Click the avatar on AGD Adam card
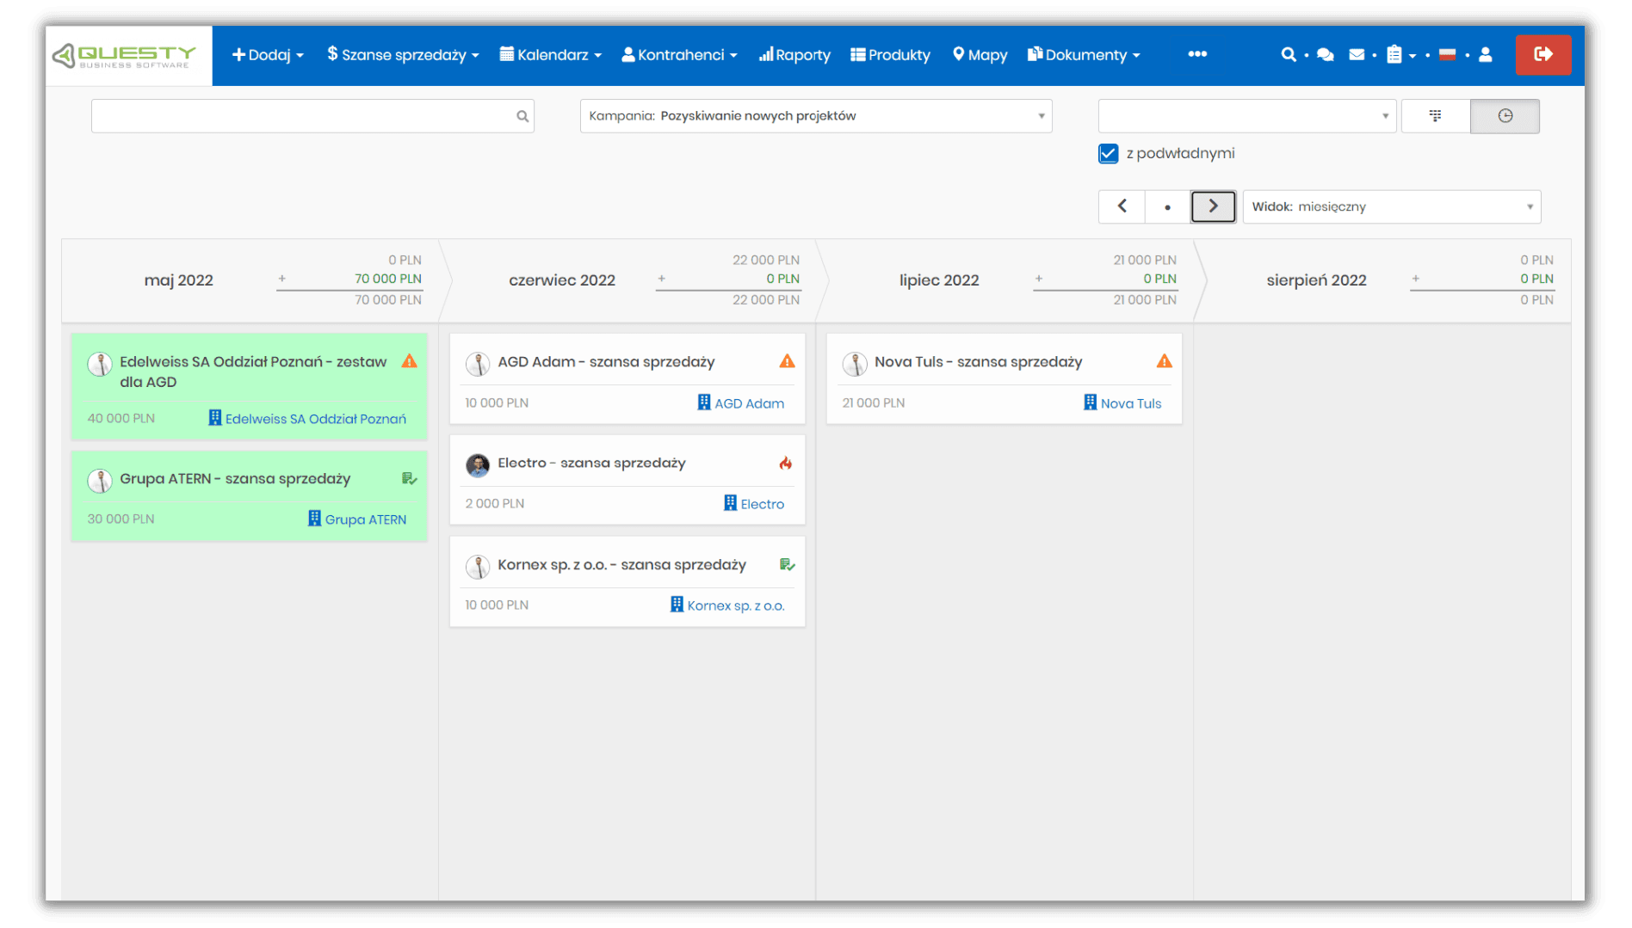Image resolution: width=1632 pixels, height=928 pixels. tap(478, 364)
